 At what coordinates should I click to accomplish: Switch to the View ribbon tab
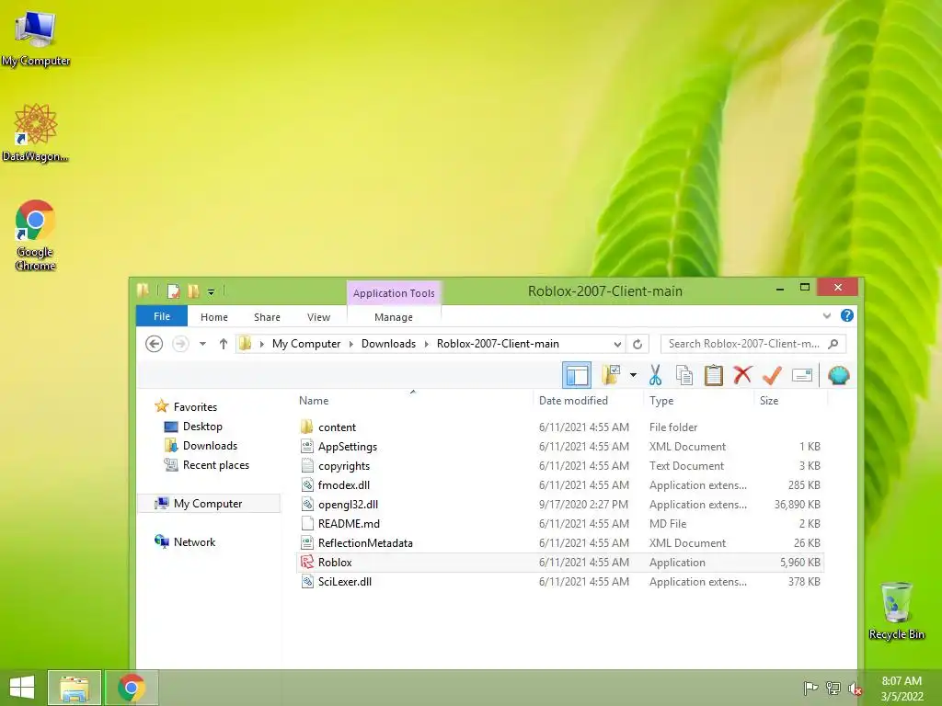(x=318, y=317)
